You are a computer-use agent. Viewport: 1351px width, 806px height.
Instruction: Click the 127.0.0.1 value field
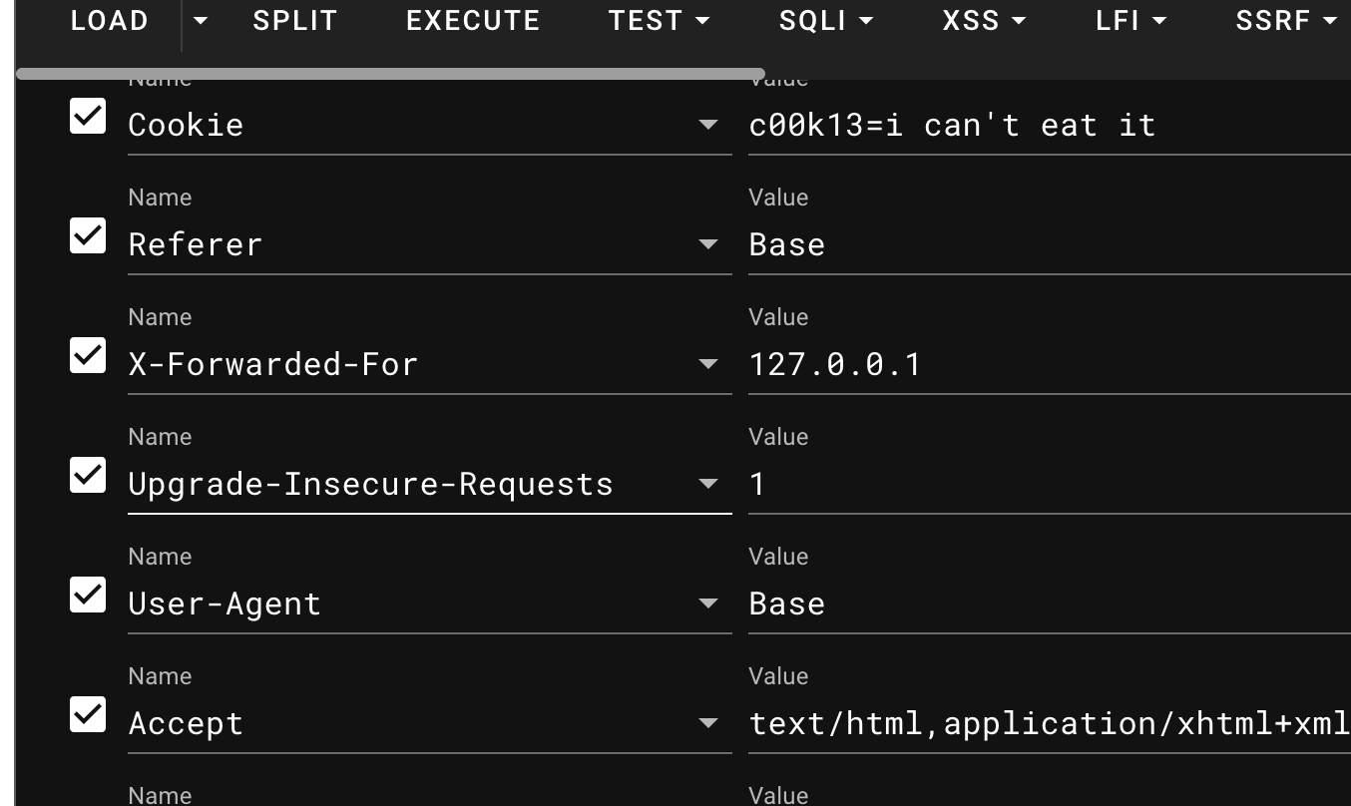point(1048,364)
